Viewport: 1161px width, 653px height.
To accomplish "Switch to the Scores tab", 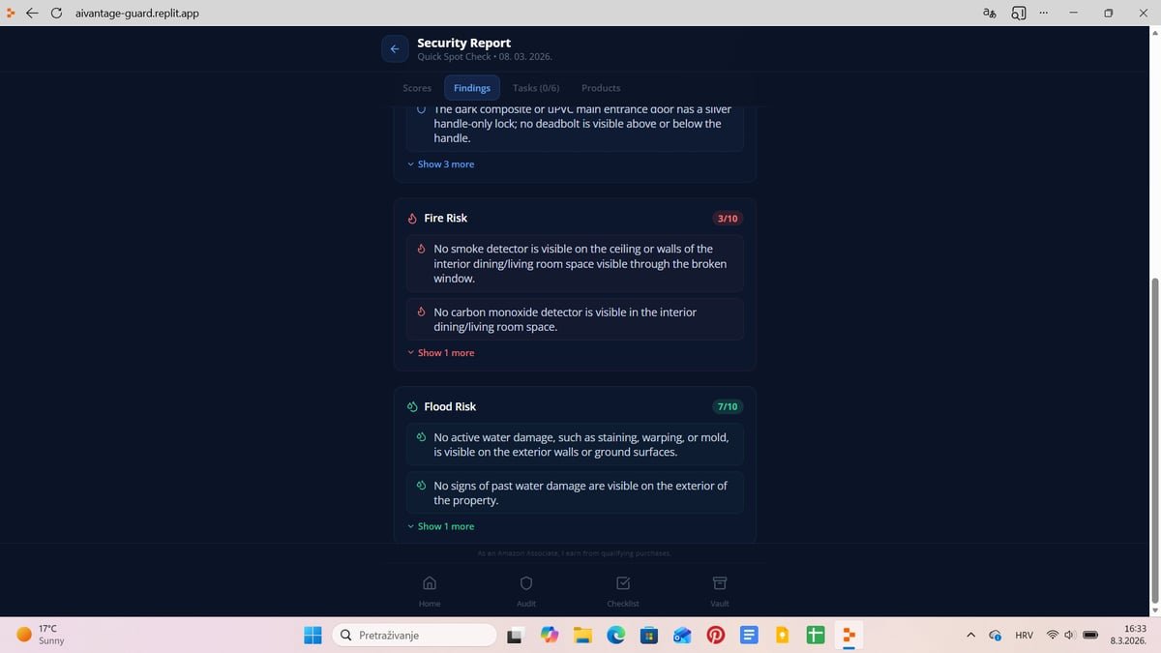I will [417, 87].
